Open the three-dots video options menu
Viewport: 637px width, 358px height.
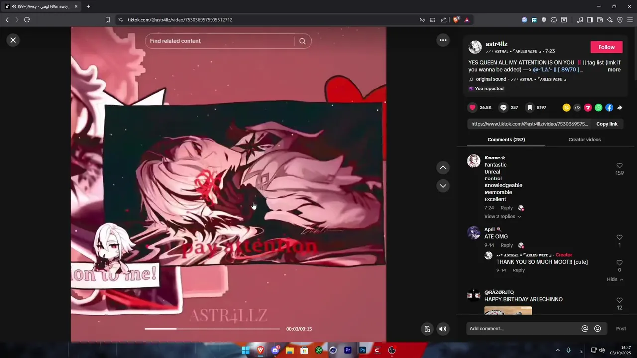443,40
